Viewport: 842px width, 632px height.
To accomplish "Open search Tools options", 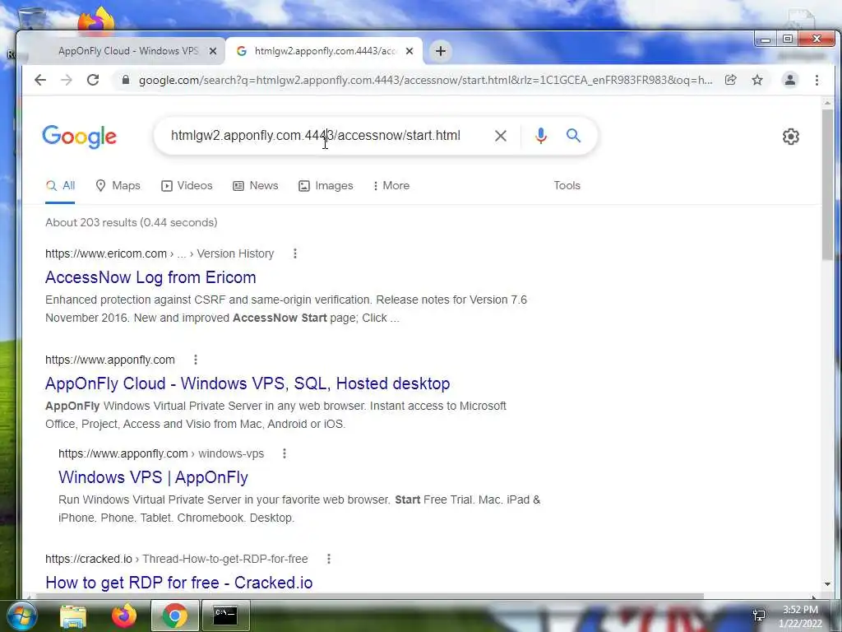I will click(567, 186).
